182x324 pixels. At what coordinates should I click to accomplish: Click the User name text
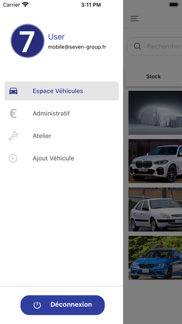56,37
